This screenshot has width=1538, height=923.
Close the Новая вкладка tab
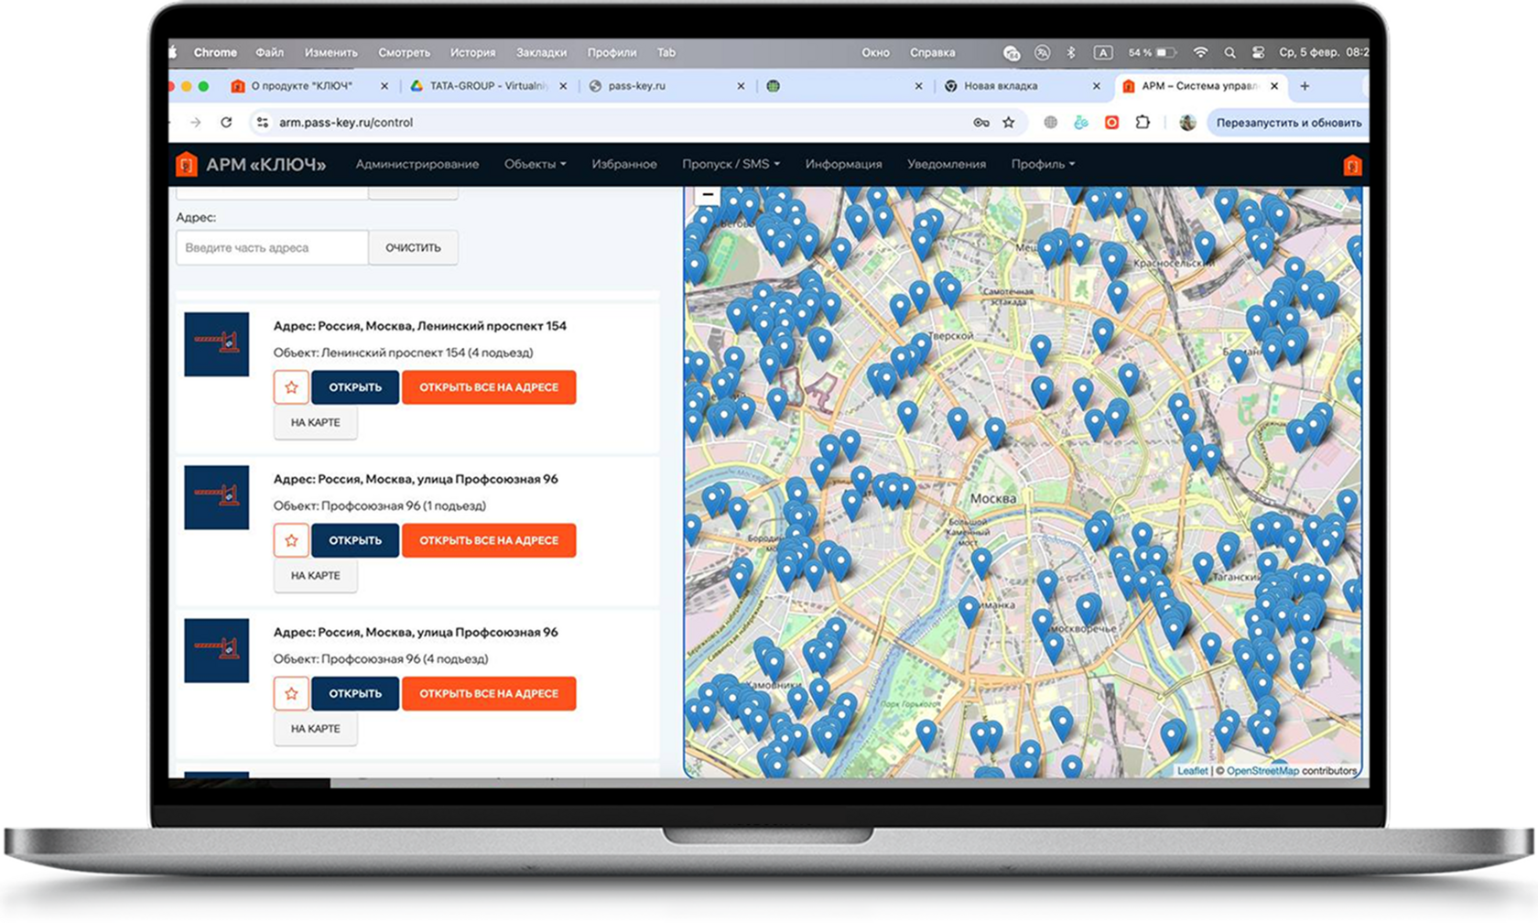tap(1097, 86)
